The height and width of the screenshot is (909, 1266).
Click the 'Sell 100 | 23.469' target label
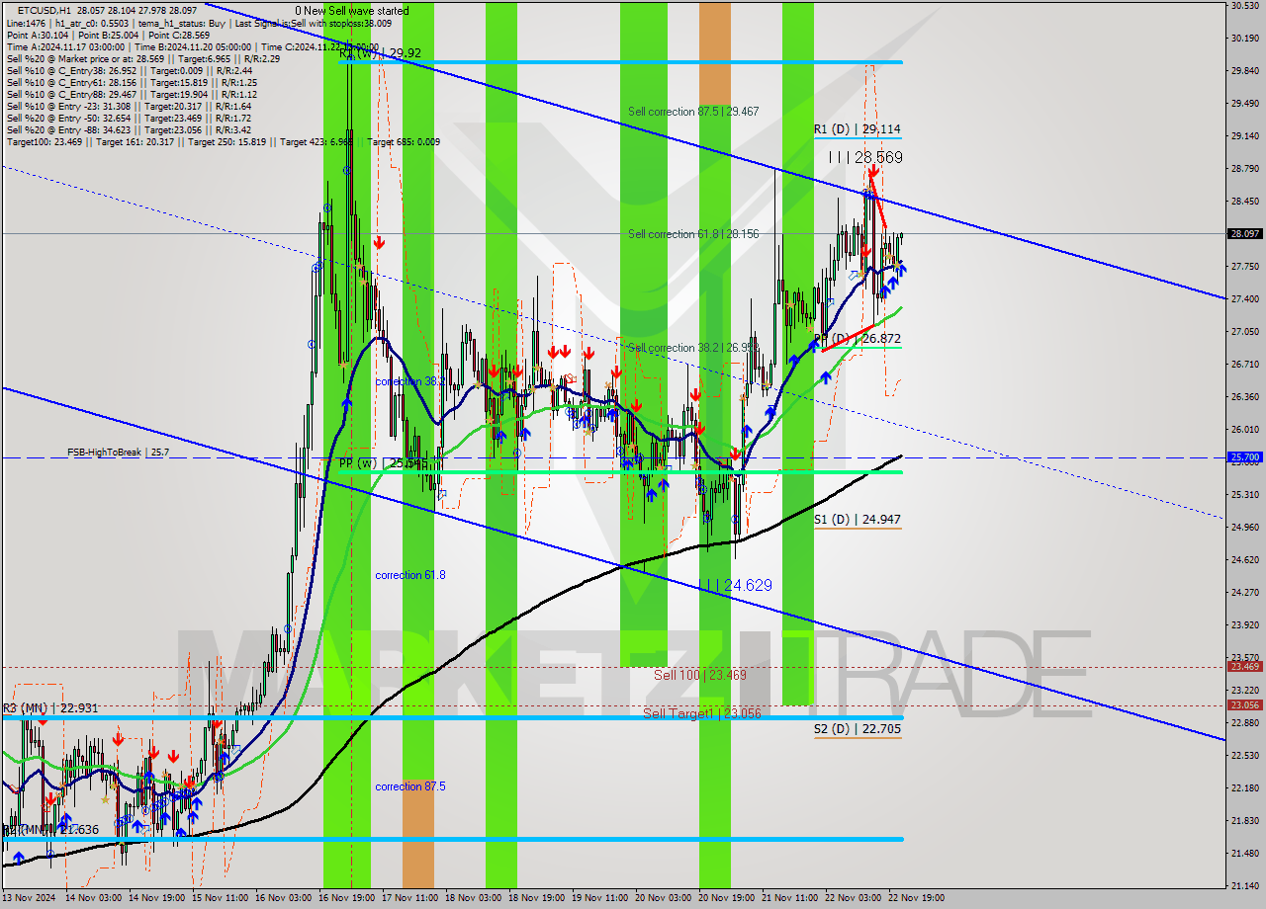(699, 675)
